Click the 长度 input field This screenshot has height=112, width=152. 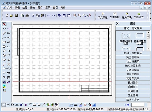138,105
